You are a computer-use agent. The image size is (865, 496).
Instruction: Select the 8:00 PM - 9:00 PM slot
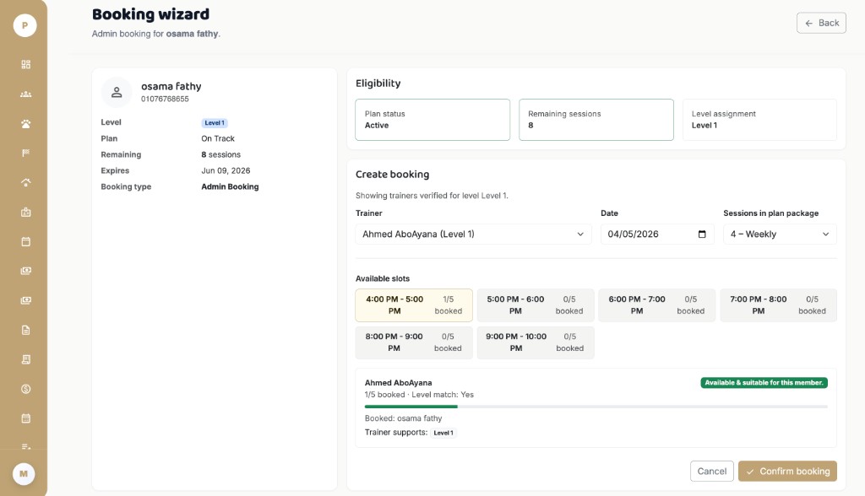coord(414,342)
